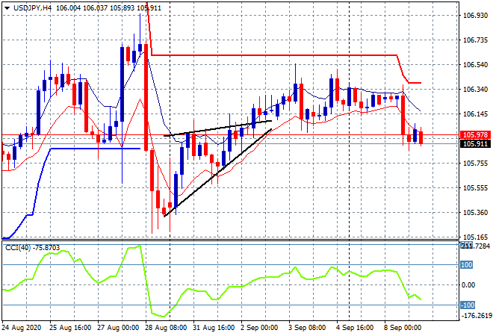The width and height of the screenshot is (493, 336).
Task: Click the 105.755 price axis label
Action: click(x=475, y=163)
